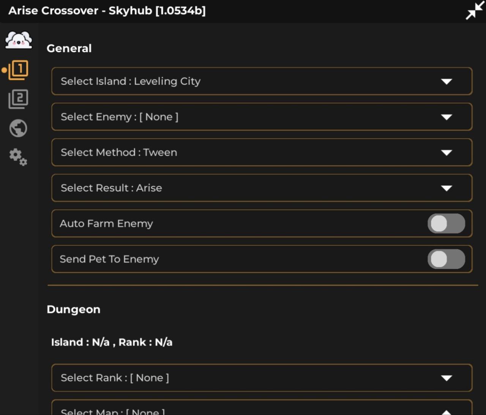Open the gears settings sidebar section

pos(18,156)
